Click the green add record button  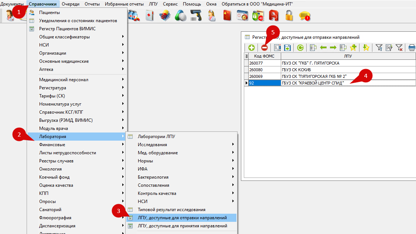[251, 48]
